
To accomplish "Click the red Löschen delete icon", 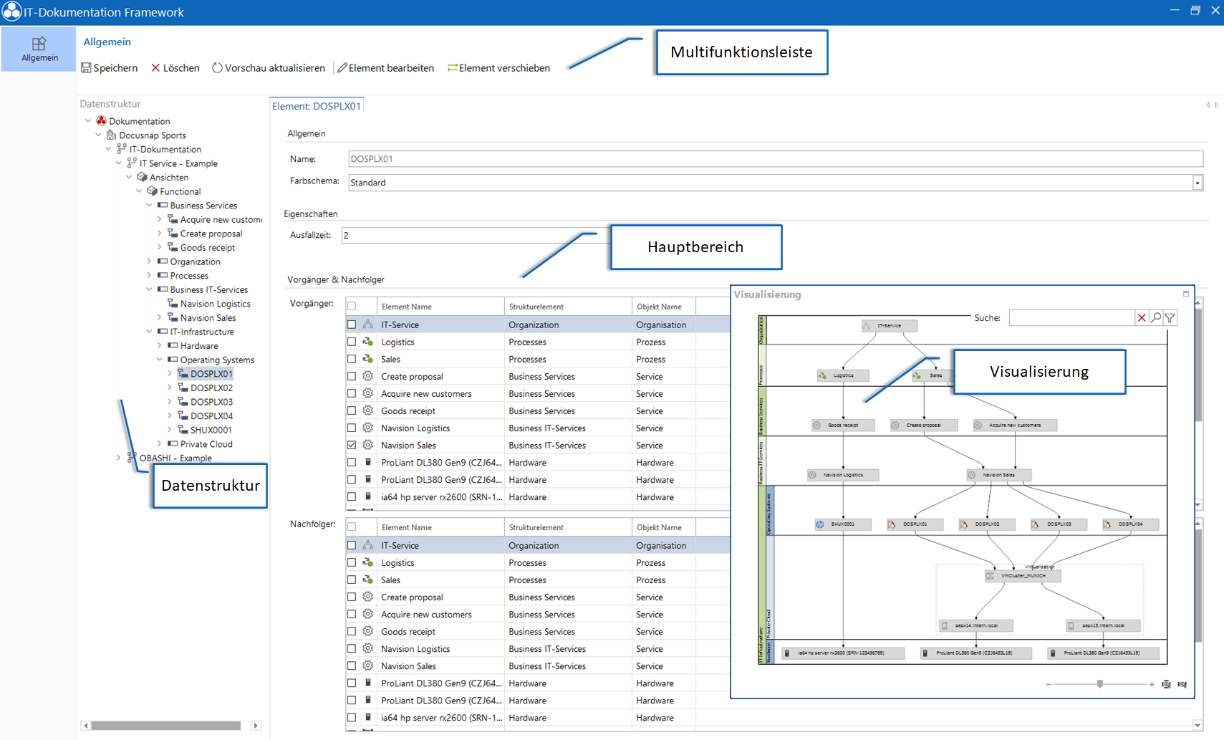I will [155, 68].
